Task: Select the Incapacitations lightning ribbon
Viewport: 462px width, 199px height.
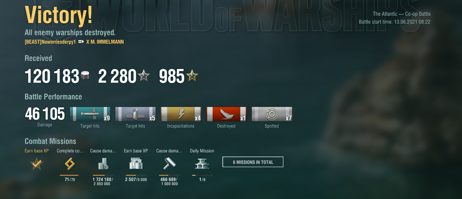Action: (x=181, y=114)
